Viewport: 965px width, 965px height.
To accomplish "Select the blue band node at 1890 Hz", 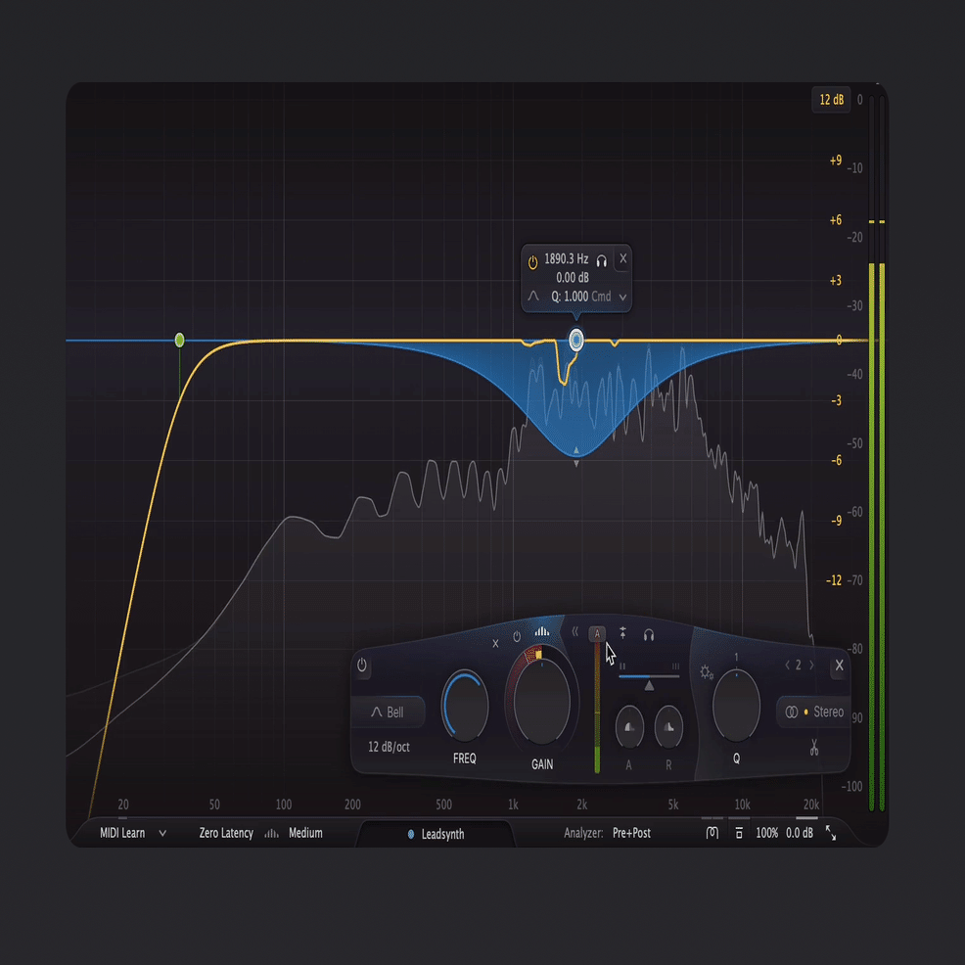I will pos(576,340).
